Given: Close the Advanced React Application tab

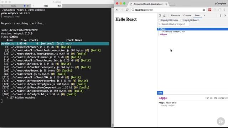Looking at the screenshot, I should tap(166, 4).
